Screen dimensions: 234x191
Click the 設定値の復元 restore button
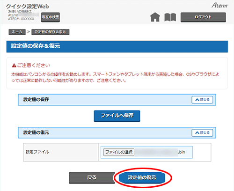point(142,177)
